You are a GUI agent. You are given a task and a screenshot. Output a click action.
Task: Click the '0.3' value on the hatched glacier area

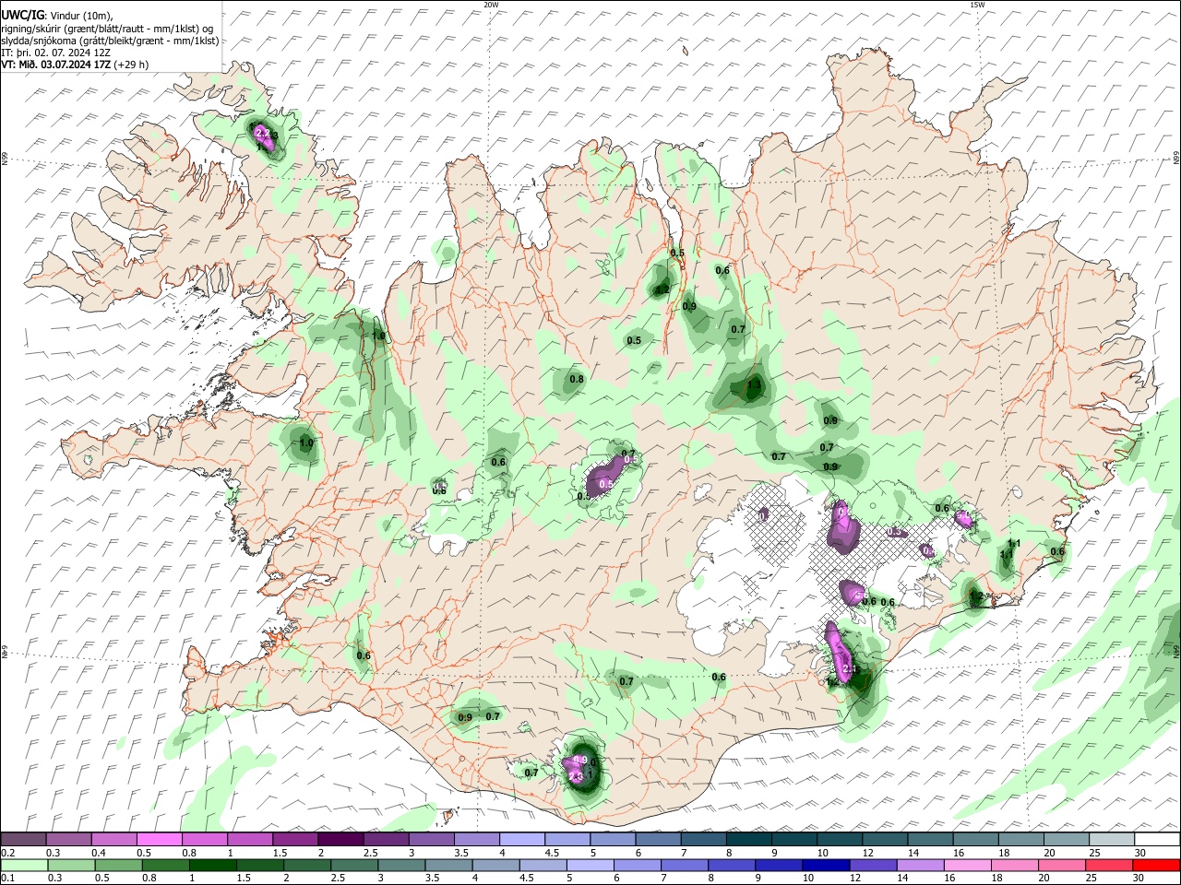pyautogui.click(x=894, y=532)
